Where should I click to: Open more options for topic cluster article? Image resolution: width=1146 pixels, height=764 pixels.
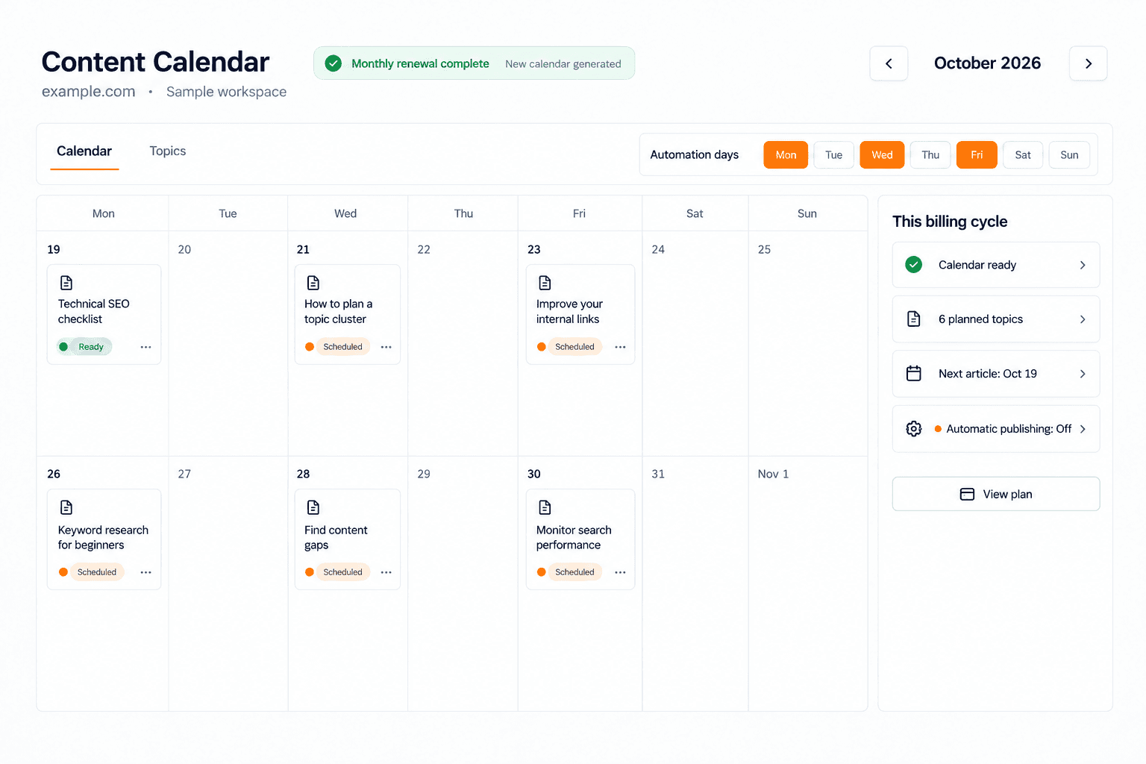(386, 347)
